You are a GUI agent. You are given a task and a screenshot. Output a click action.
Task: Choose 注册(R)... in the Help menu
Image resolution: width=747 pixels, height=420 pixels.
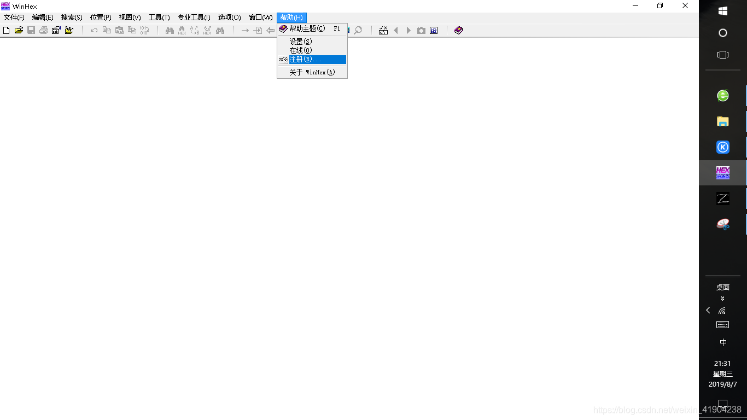coord(312,60)
